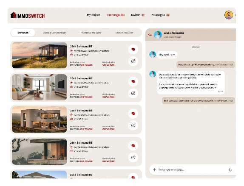Open living room interior listing photo
The height and width of the screenshot is (186, 244).
40,87
